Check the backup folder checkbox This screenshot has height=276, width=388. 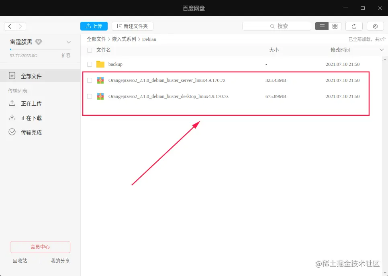(x=90, y=64)
